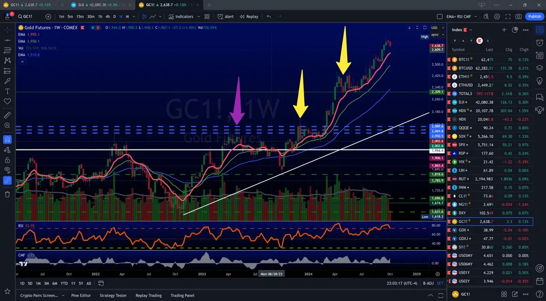
Task: Toggle drawing sync link tool
Action: coord(7,180)
